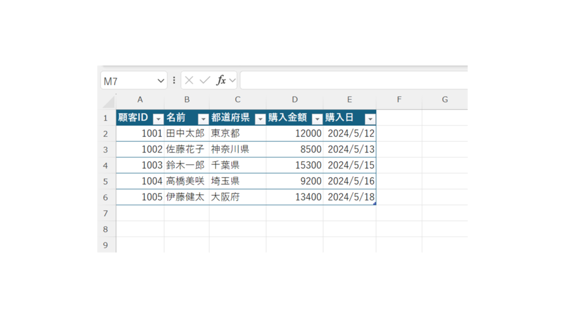Open the Name Box dropdown arrow
Viewport: 565px width, 318px height.
(161, 81)
